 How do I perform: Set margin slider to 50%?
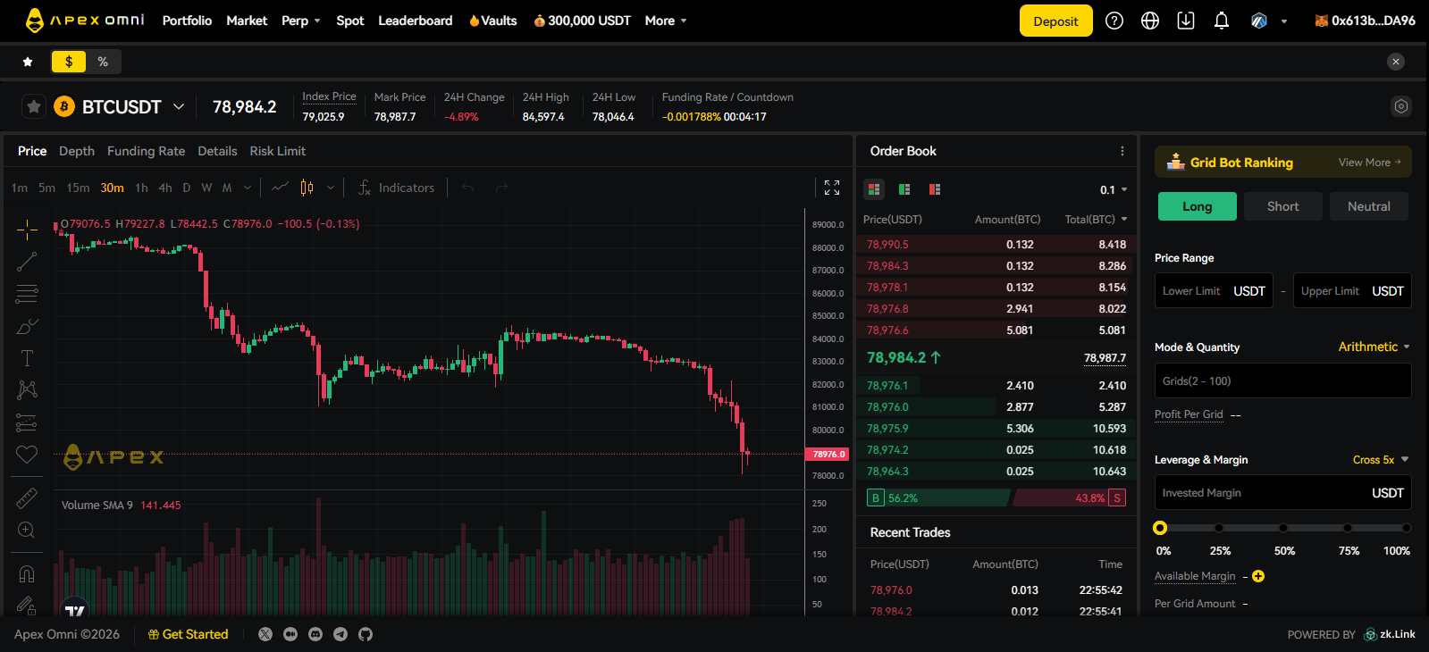click(x=1283, y=528)
